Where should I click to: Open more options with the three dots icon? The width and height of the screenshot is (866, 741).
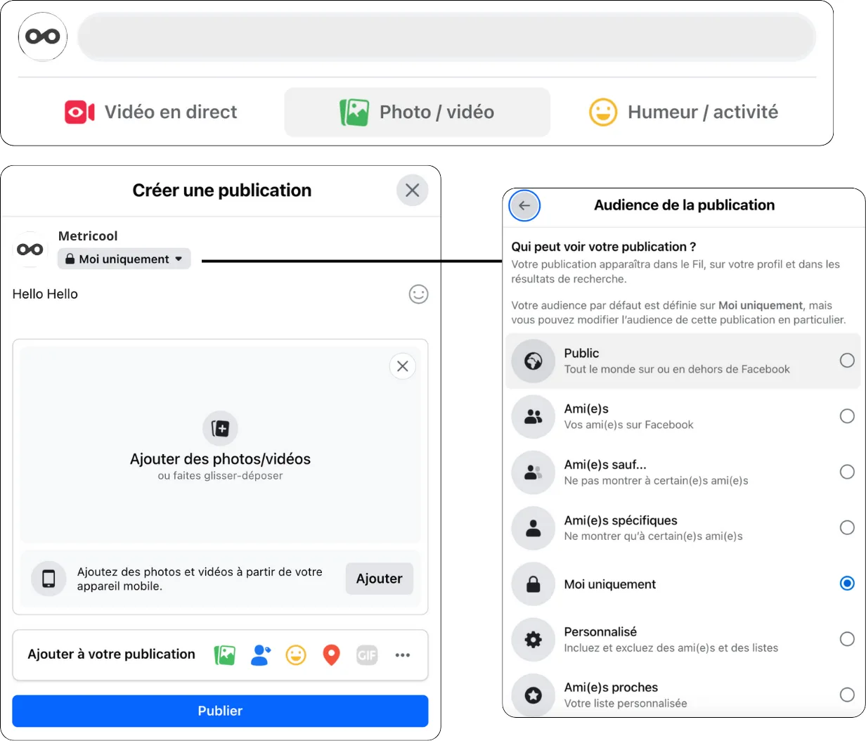click(402, 655)
